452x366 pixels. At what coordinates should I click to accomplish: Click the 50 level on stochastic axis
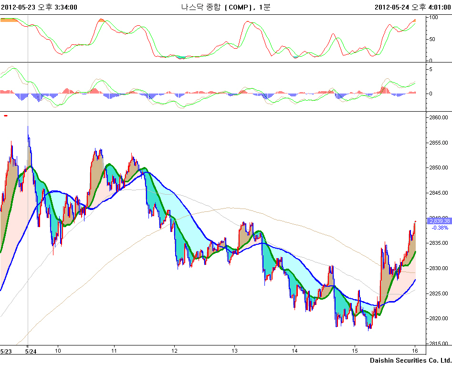pyautogui.click(x=432, y=39)
